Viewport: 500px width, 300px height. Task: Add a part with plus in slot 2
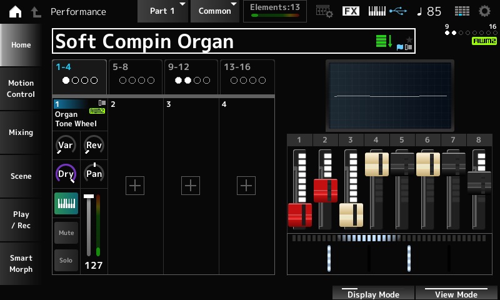[135, 186]
